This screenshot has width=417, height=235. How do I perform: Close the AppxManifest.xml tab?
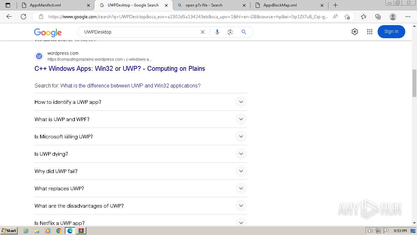[x=89, y=5]
